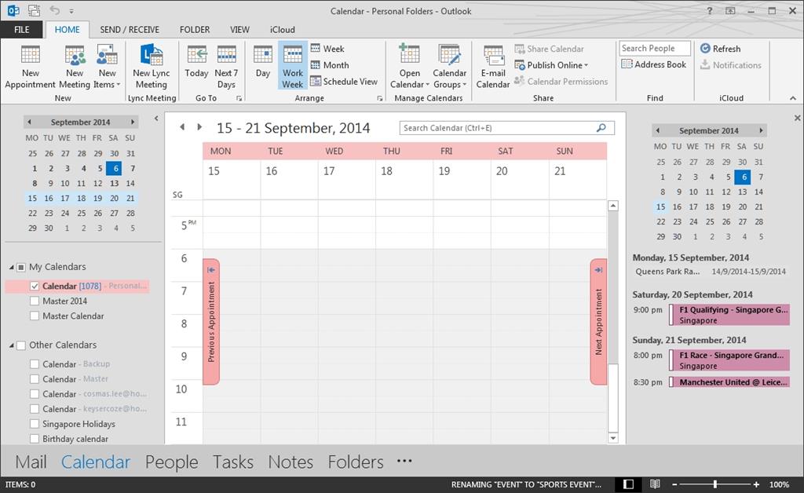Jump to the Previous Appointment

211,321
